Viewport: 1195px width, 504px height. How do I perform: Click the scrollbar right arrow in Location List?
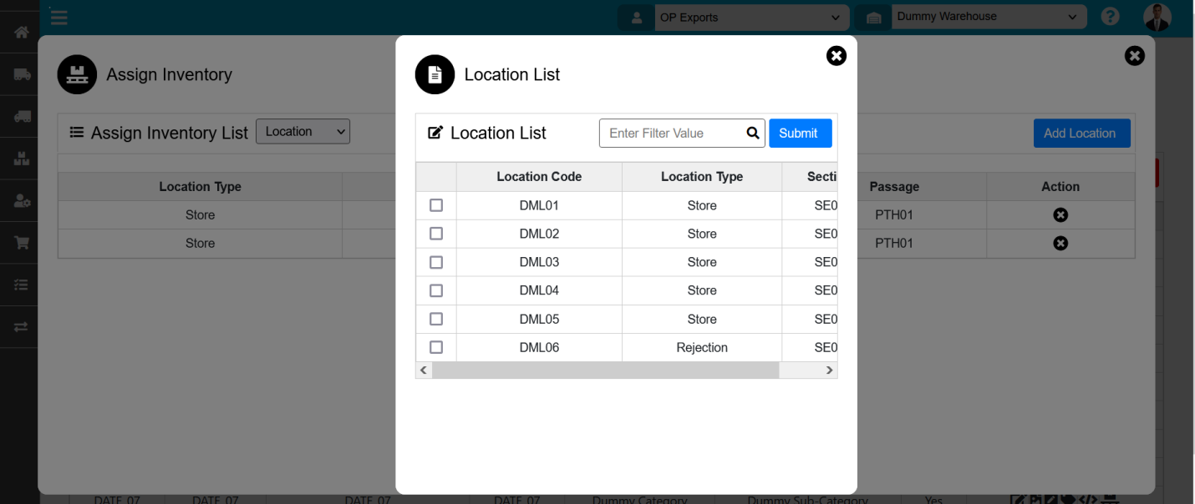coord(829,370)
